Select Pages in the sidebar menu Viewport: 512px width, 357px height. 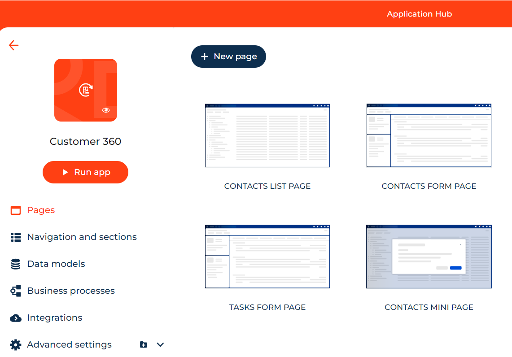coord(41,210)
